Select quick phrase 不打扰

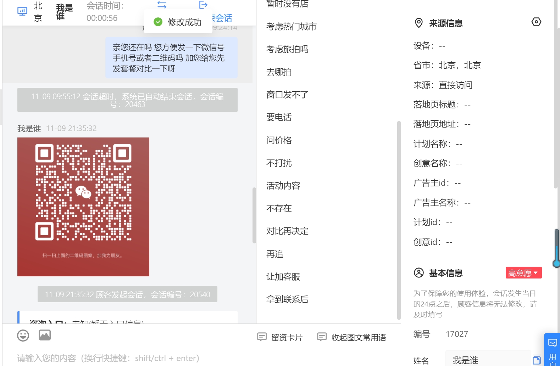[279, 163]
